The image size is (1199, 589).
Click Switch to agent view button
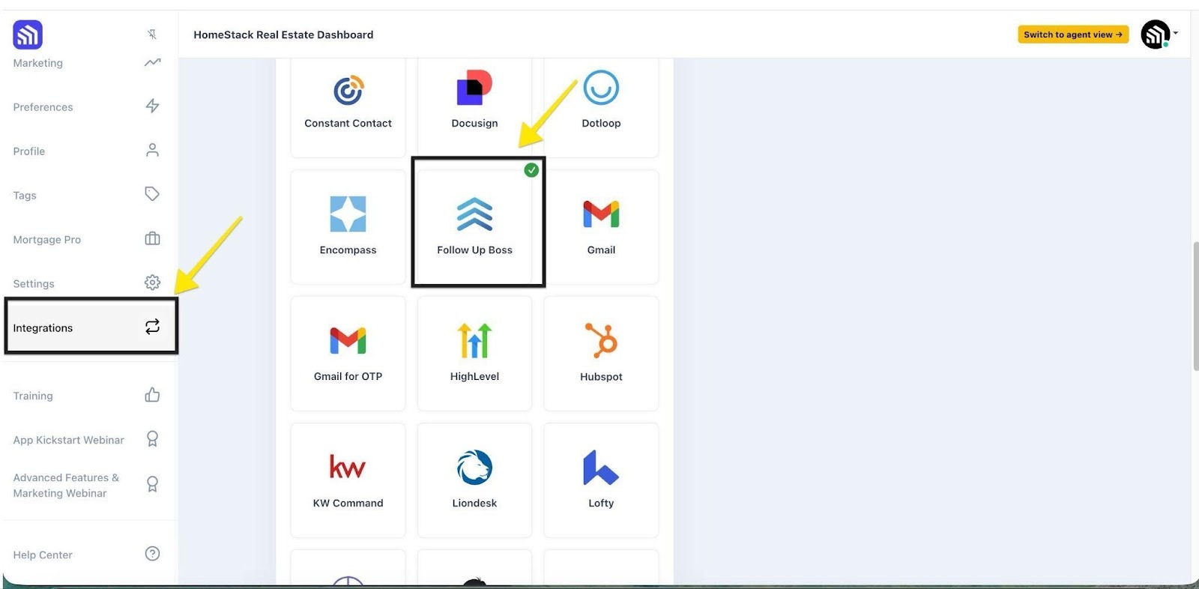pos(1072,34)
